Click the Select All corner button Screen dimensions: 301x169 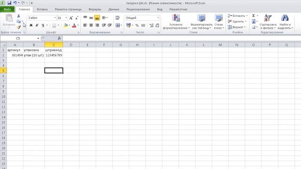[3, 45]
